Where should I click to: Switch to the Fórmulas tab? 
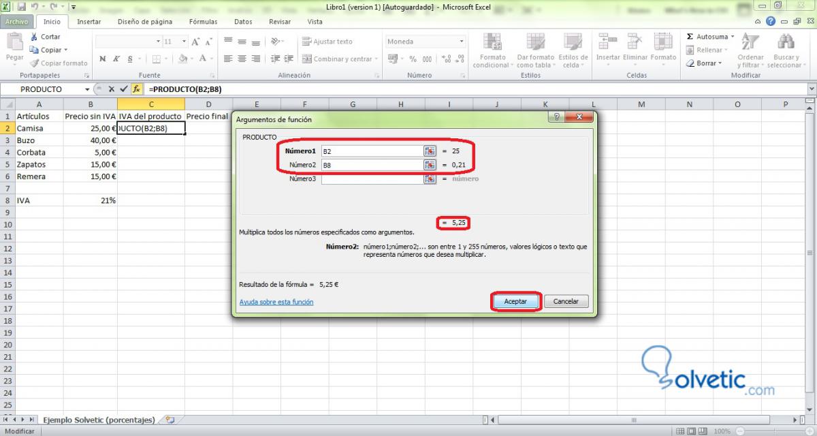coord(203,21)
